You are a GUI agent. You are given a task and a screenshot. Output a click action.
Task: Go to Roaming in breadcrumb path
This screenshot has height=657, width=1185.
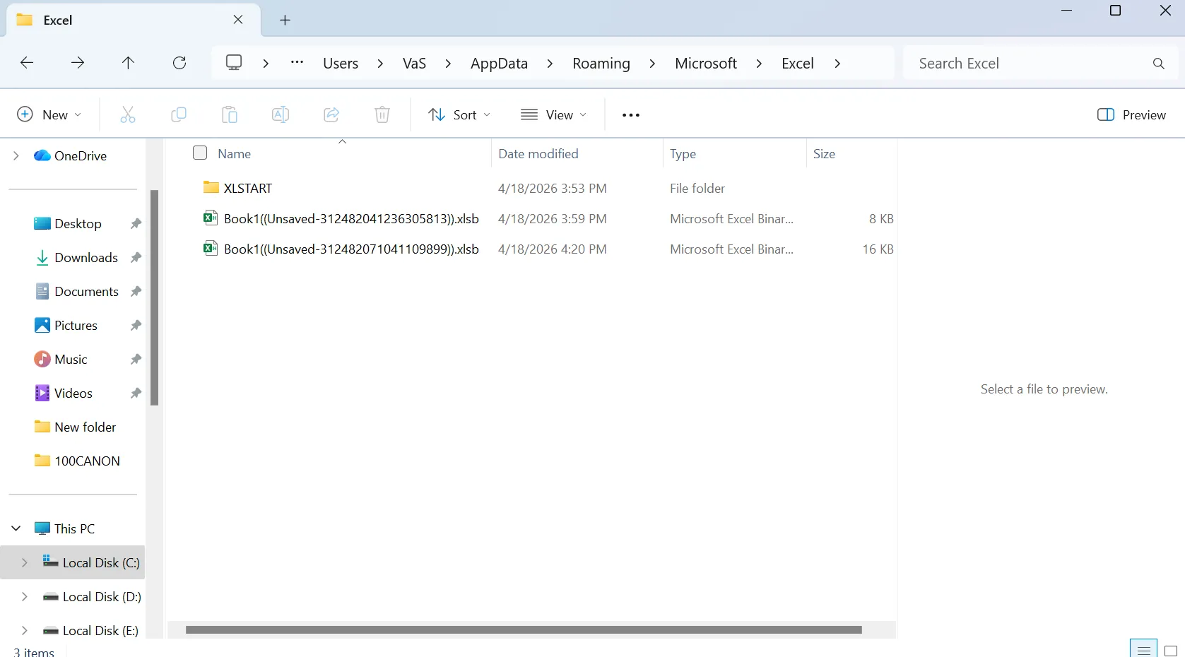tap(601, 64)
